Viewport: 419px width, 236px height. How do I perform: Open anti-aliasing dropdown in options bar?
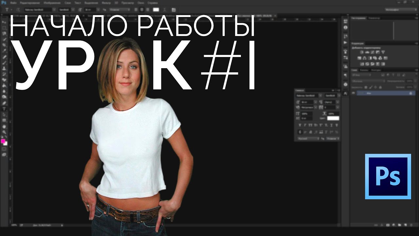click(x=120, y=10)
